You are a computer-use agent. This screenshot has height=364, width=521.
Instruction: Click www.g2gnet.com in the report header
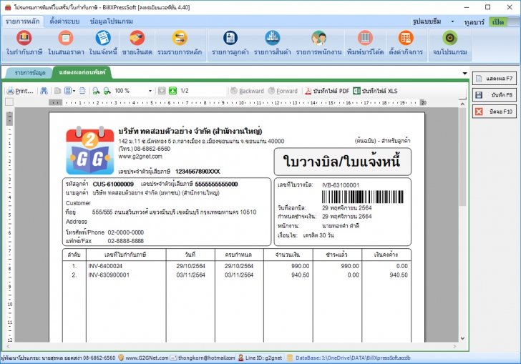point(140,157)
